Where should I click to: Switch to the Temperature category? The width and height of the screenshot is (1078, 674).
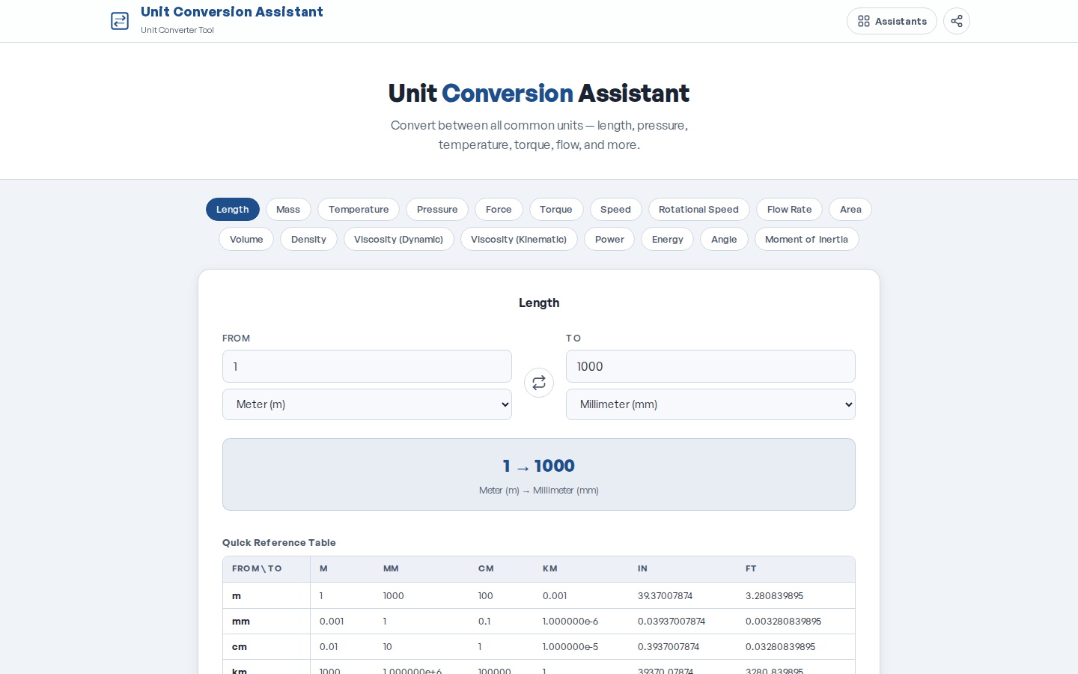[x=359, y=210]
